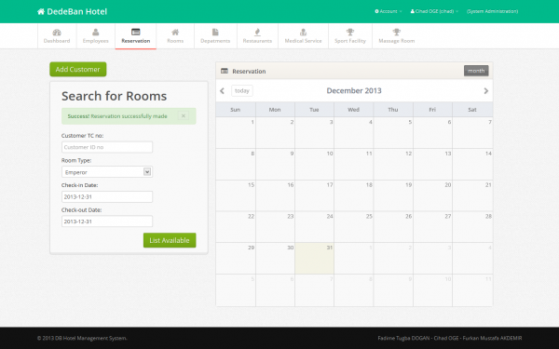
Task: Open the Sport Facility trophy icon
Action: (350, 33)
